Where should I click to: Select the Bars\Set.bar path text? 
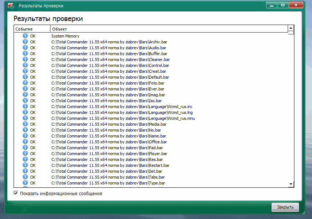pyautogui.click(x=107, y=171)
